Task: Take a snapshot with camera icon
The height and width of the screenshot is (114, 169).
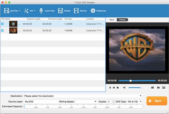Action: pos(152,87)
